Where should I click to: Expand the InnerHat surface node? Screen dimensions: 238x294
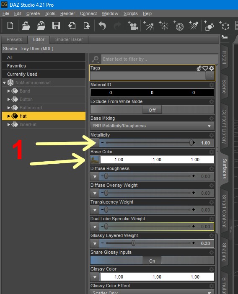[9, 124]
